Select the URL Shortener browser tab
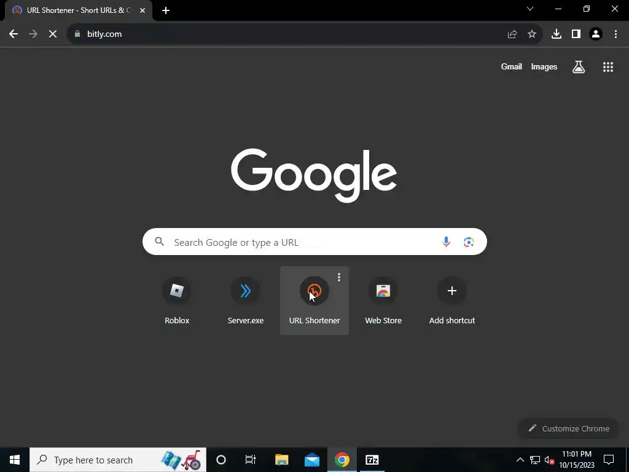Viewport: 629px width, 472px height. (79, 10)
